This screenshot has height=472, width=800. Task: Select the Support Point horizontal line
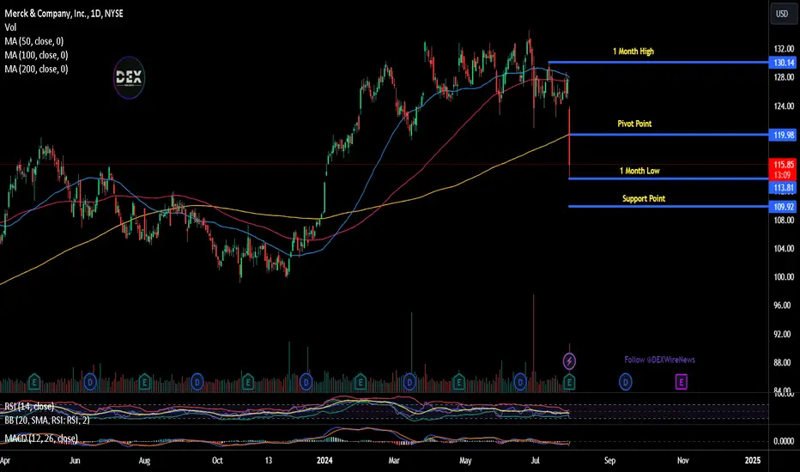[669, 206]
